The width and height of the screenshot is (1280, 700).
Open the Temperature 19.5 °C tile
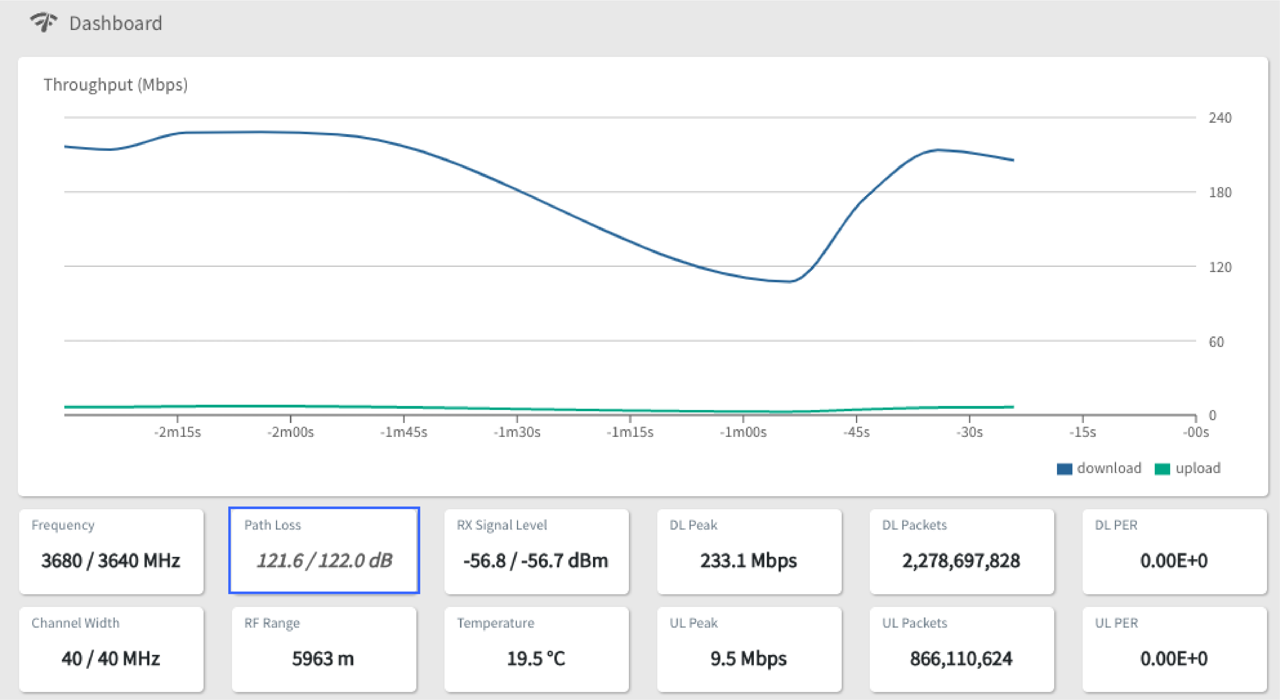pyautogui.click(x=537, y=649)
